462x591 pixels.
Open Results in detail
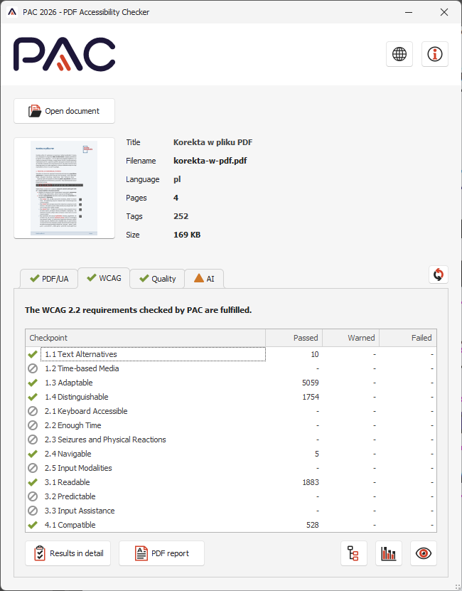(68, 553)
